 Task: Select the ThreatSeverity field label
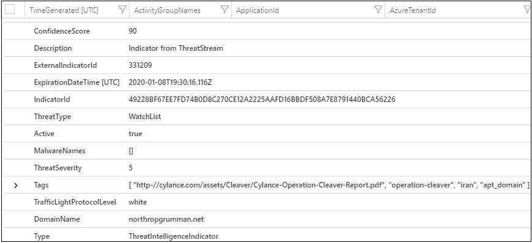coord(57,168)
